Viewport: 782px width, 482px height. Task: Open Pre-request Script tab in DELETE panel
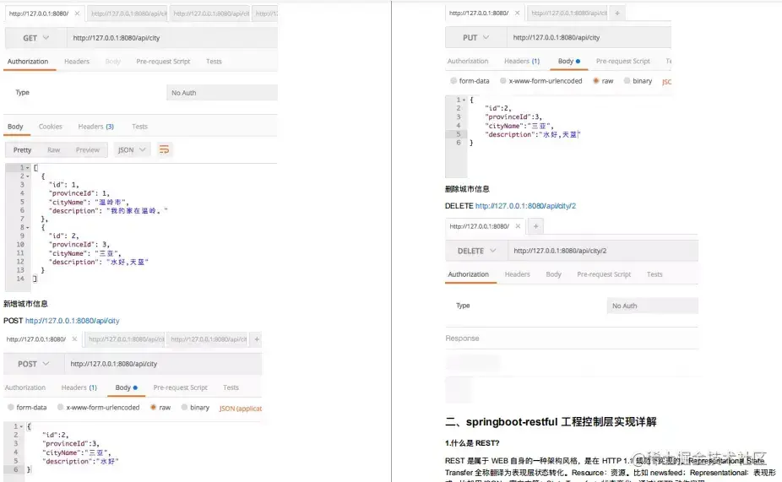click(604, 274)
